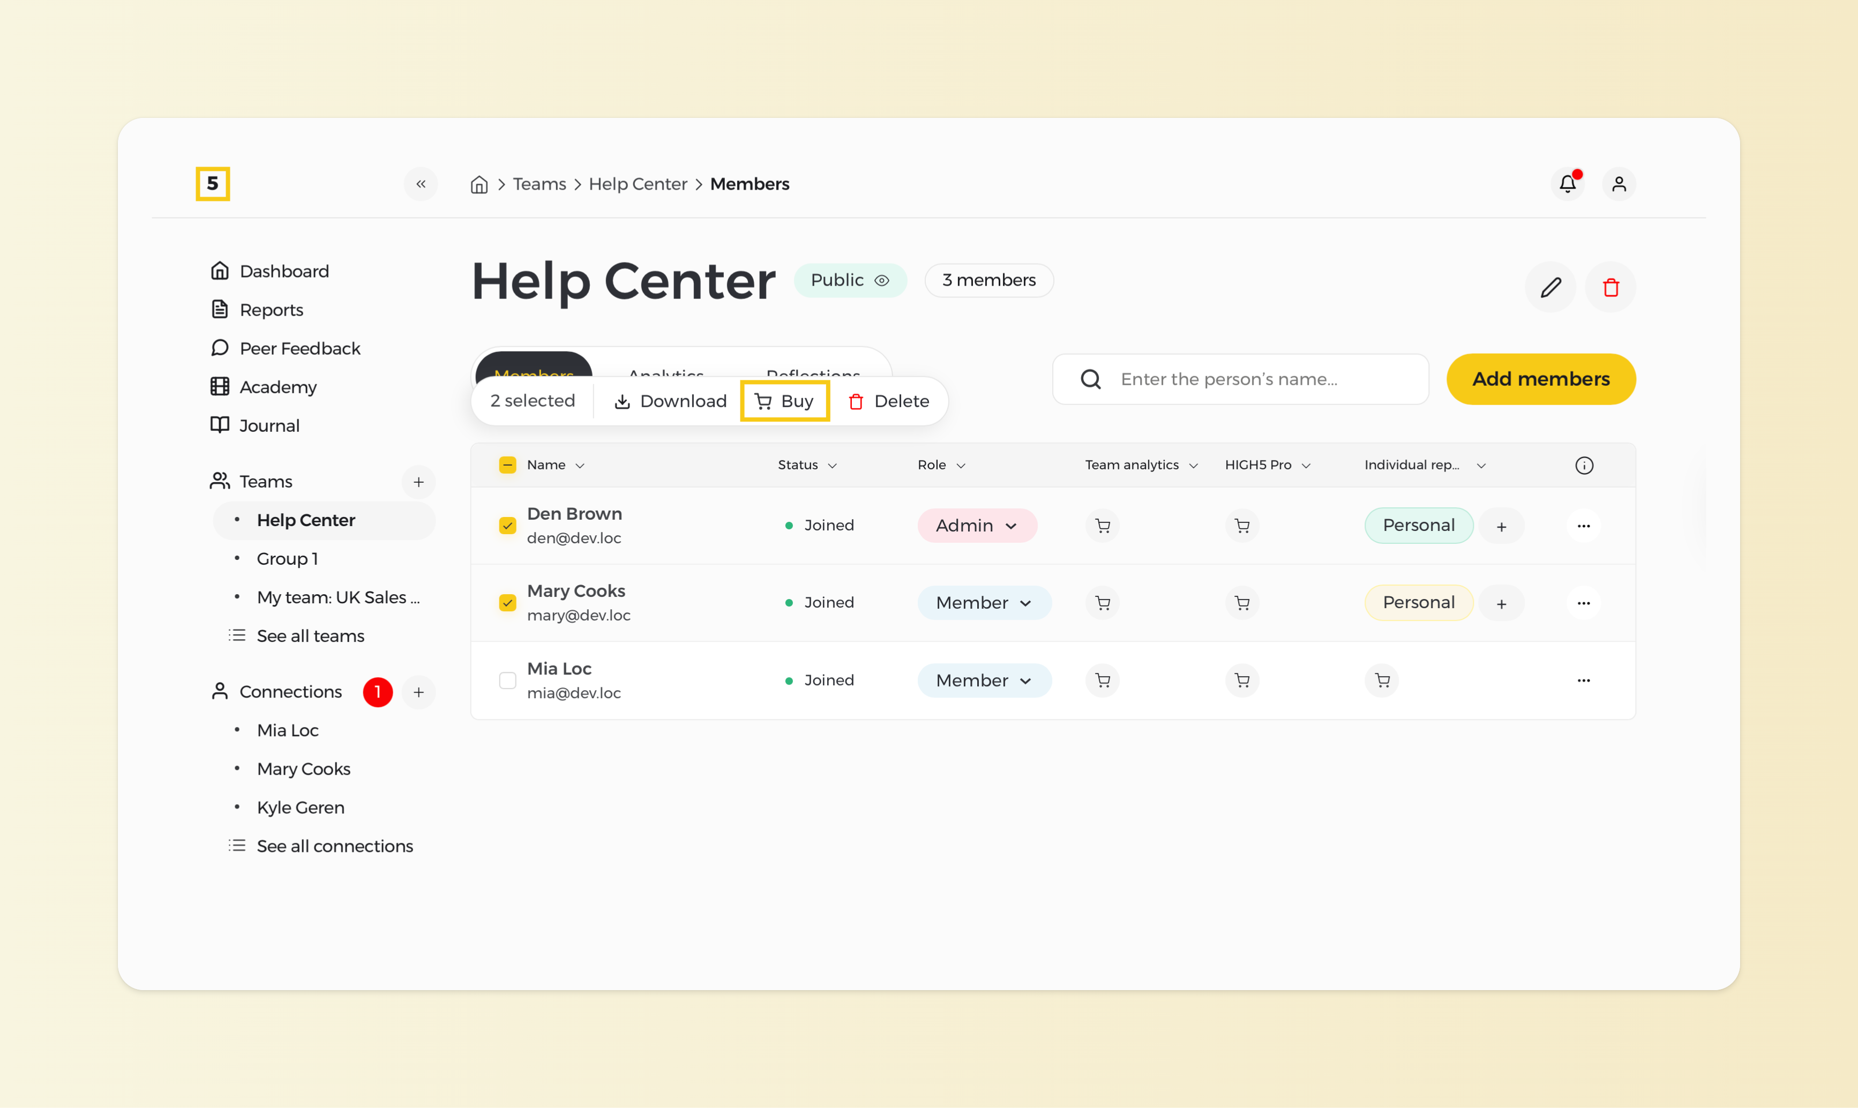The width and height of the screenshot is (1858, 1108).
Task: Click the Add members button
Action: point(1540,379)
